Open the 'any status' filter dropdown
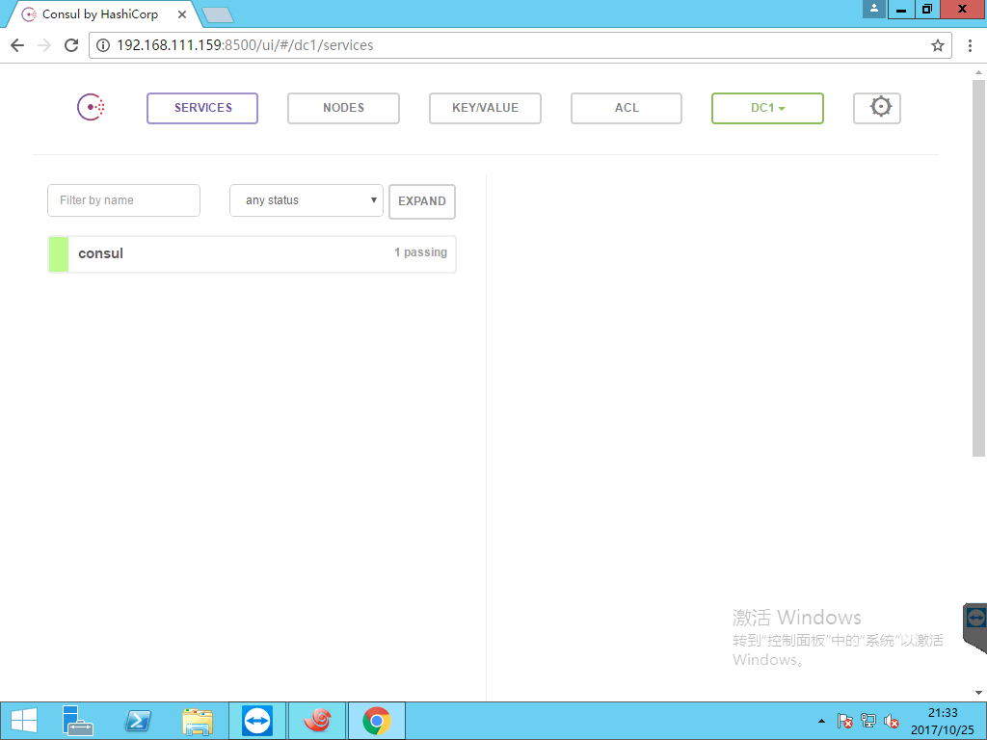 click(x=307, y=200)
